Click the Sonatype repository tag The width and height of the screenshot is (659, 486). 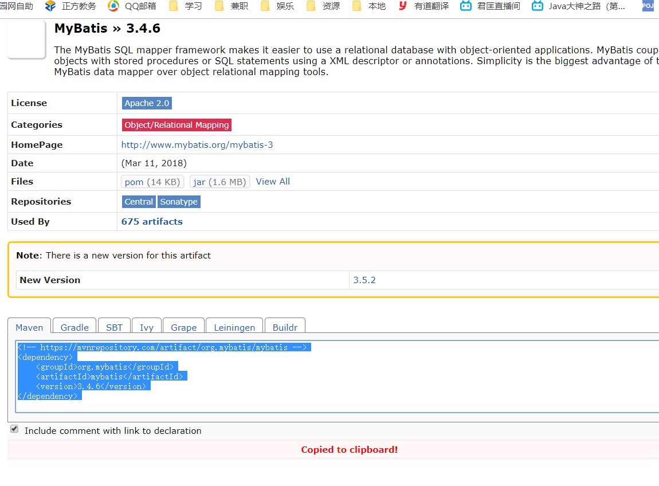click(179, 202)
